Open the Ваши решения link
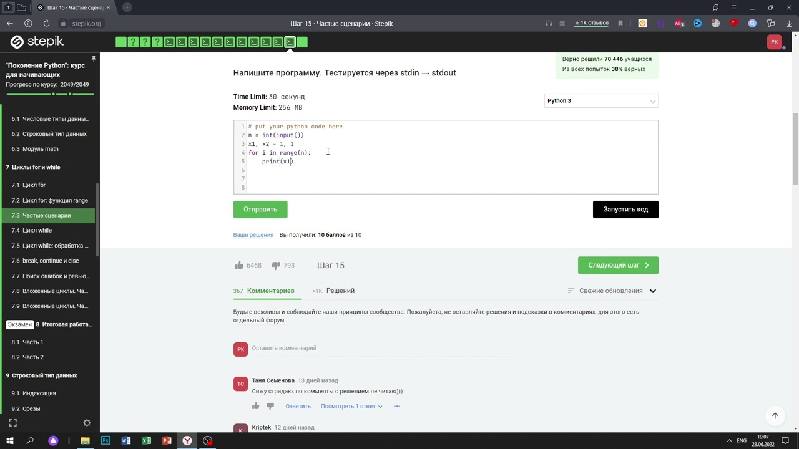This screenshot has height=449, width=799. point(253,235)
